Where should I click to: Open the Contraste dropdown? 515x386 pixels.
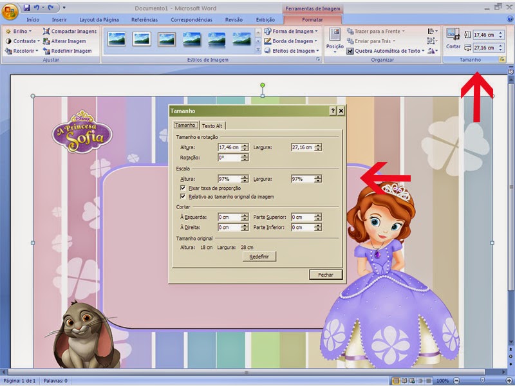[x=23, y=41]
